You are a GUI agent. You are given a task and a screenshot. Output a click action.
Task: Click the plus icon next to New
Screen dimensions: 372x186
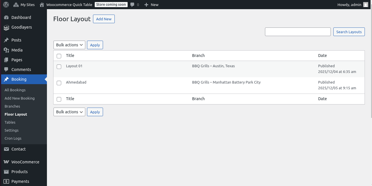pos(146,5)
